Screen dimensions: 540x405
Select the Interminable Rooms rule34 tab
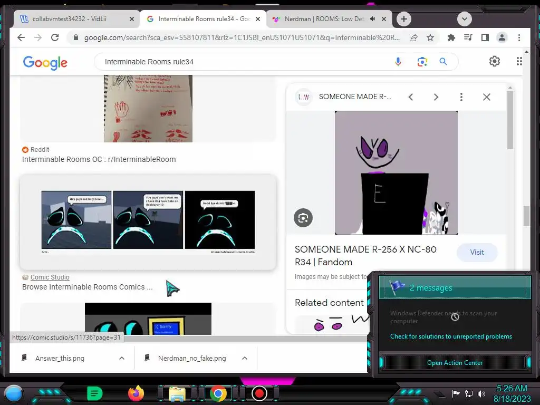tap(202, 19)
